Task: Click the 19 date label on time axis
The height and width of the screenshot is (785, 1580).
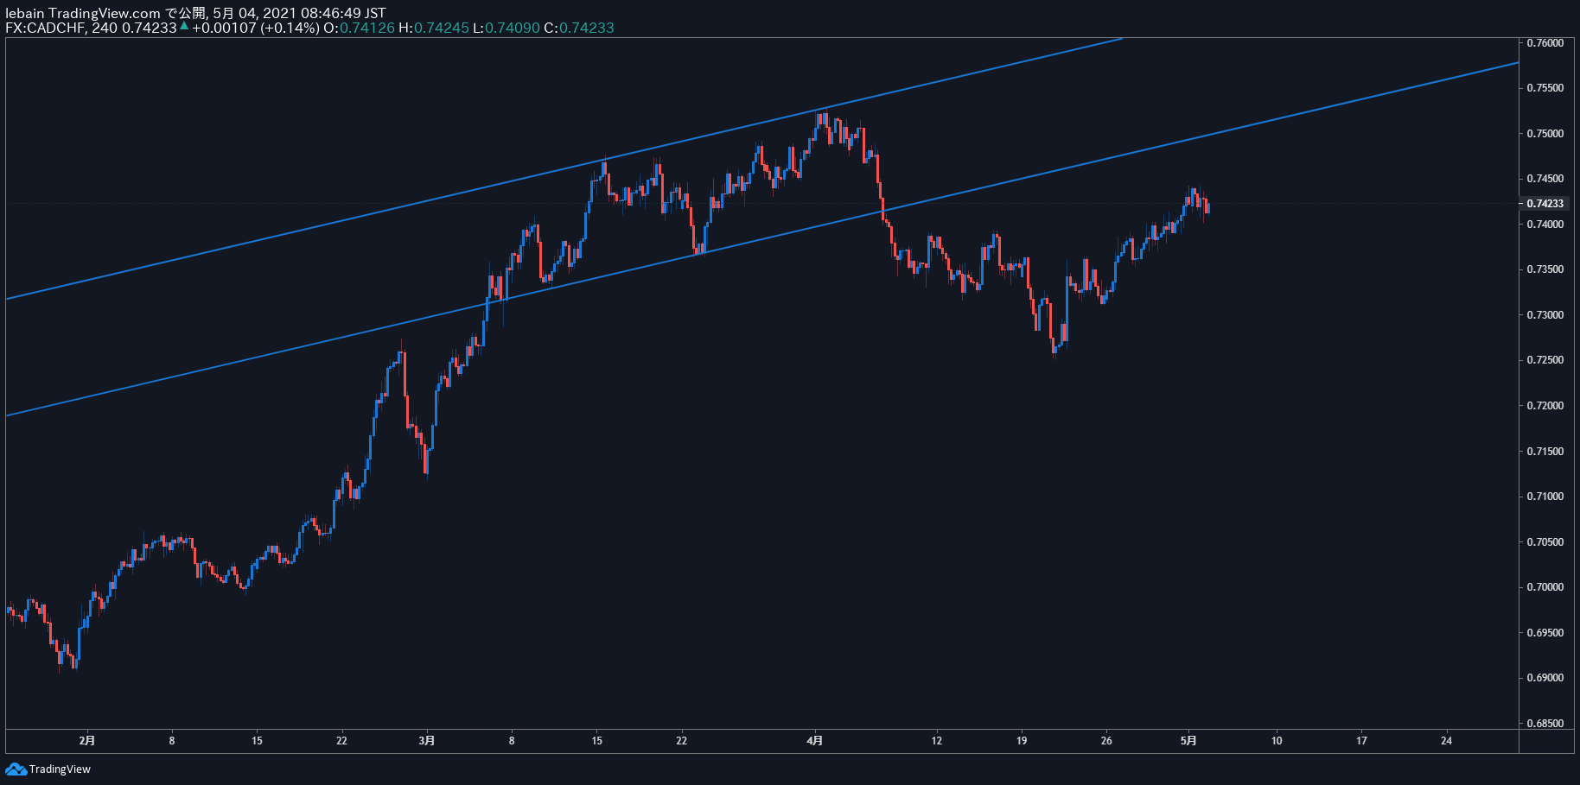Action: point(1022,740)
